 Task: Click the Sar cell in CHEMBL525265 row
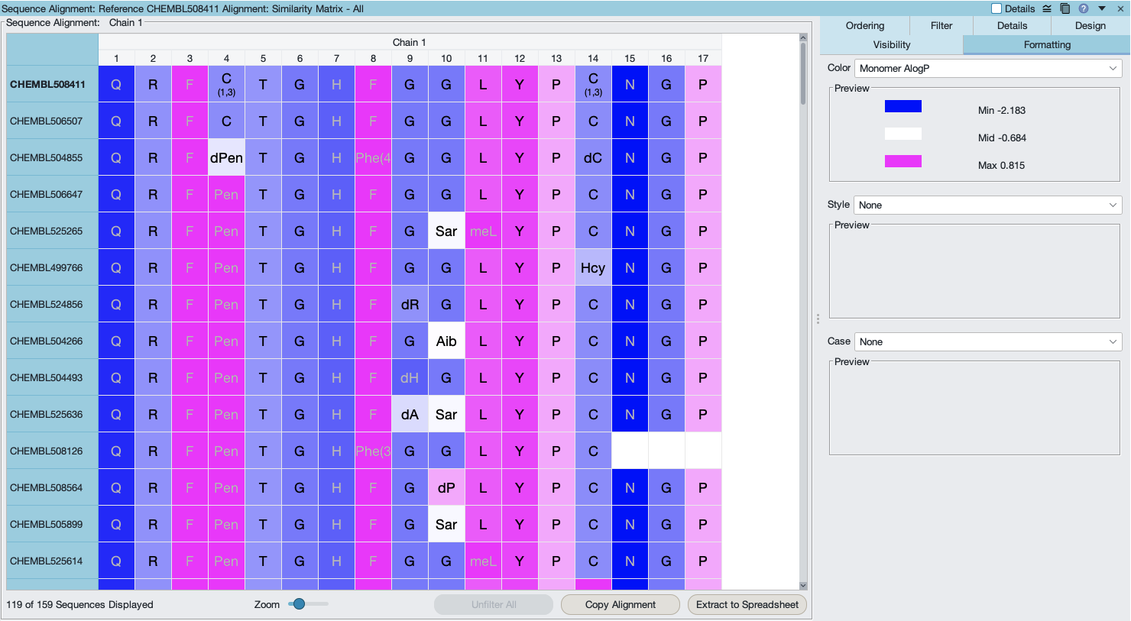click(x=446, y=231)
